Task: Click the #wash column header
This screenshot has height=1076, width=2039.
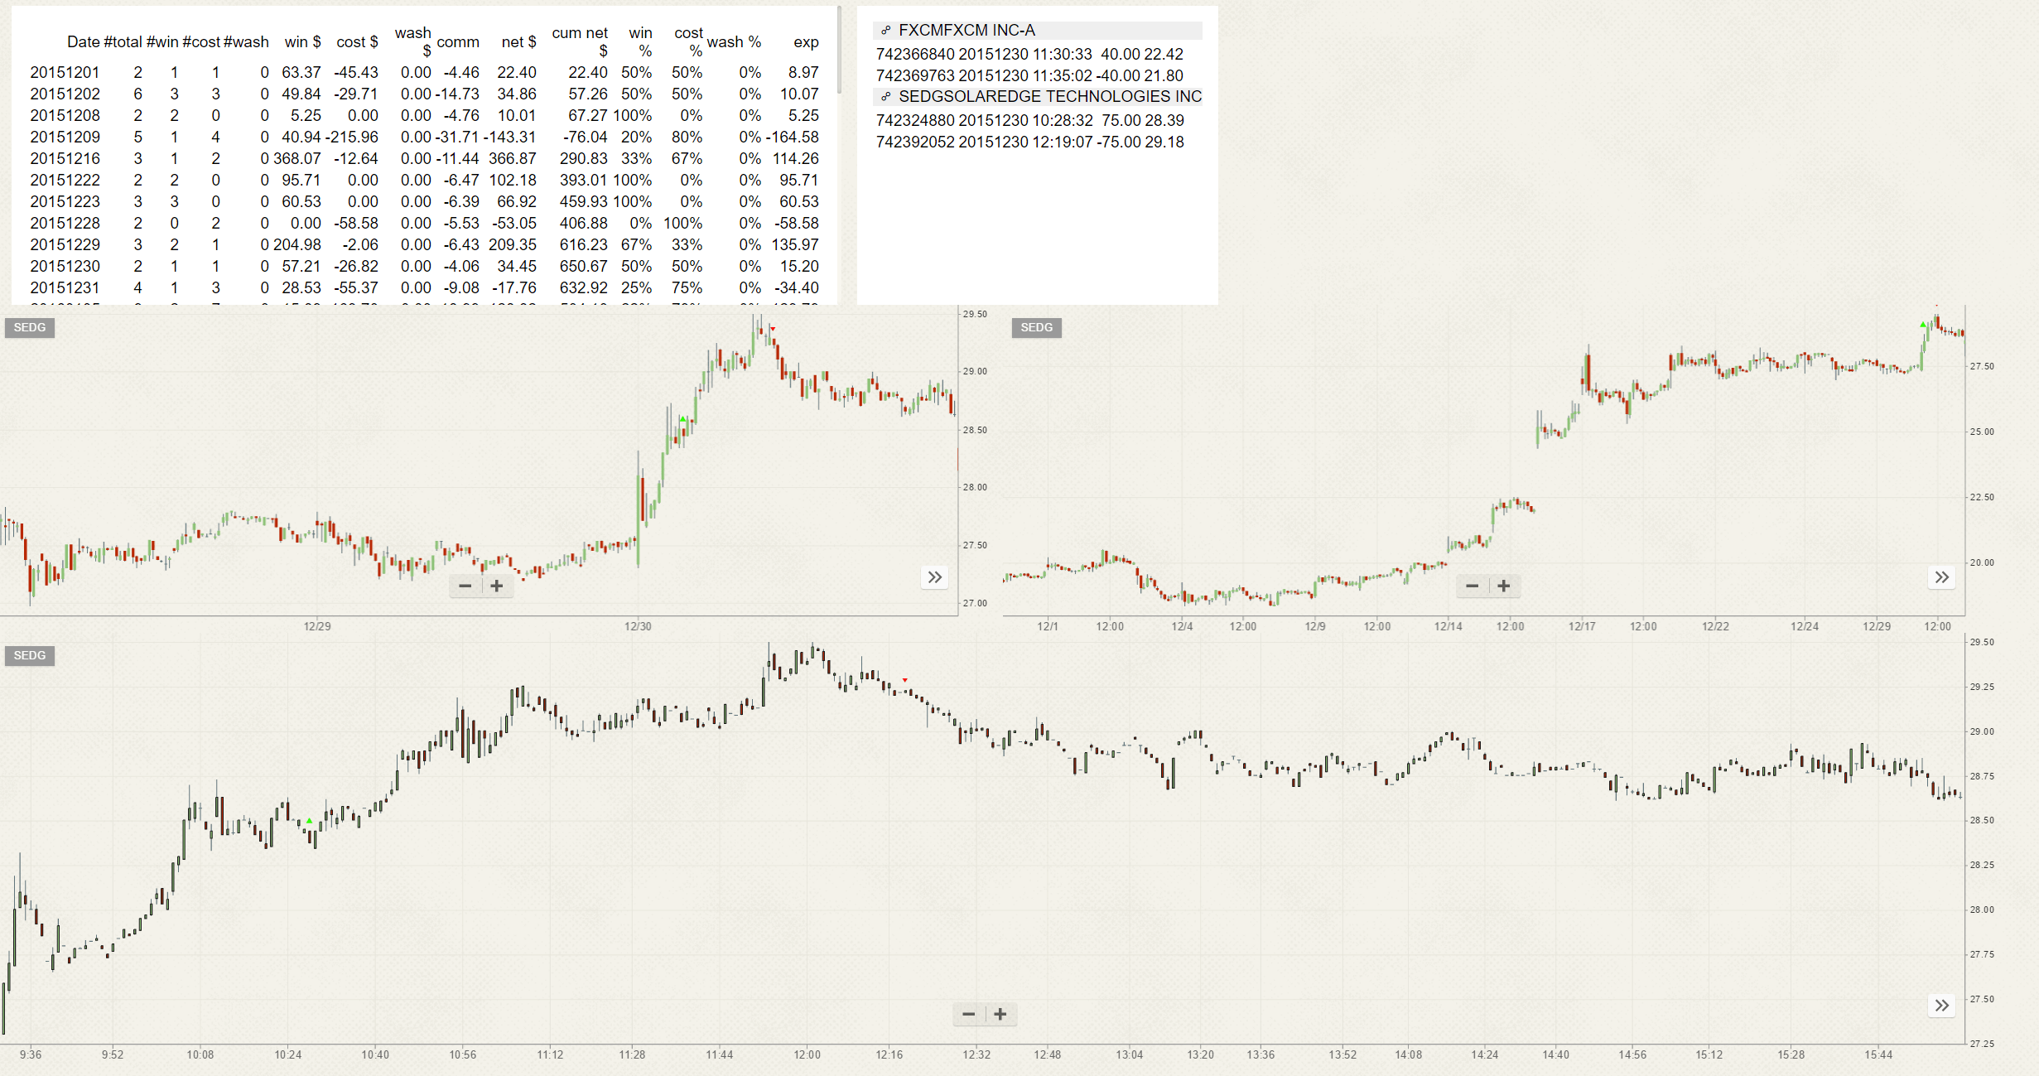Action: click(x=246, y=41)
